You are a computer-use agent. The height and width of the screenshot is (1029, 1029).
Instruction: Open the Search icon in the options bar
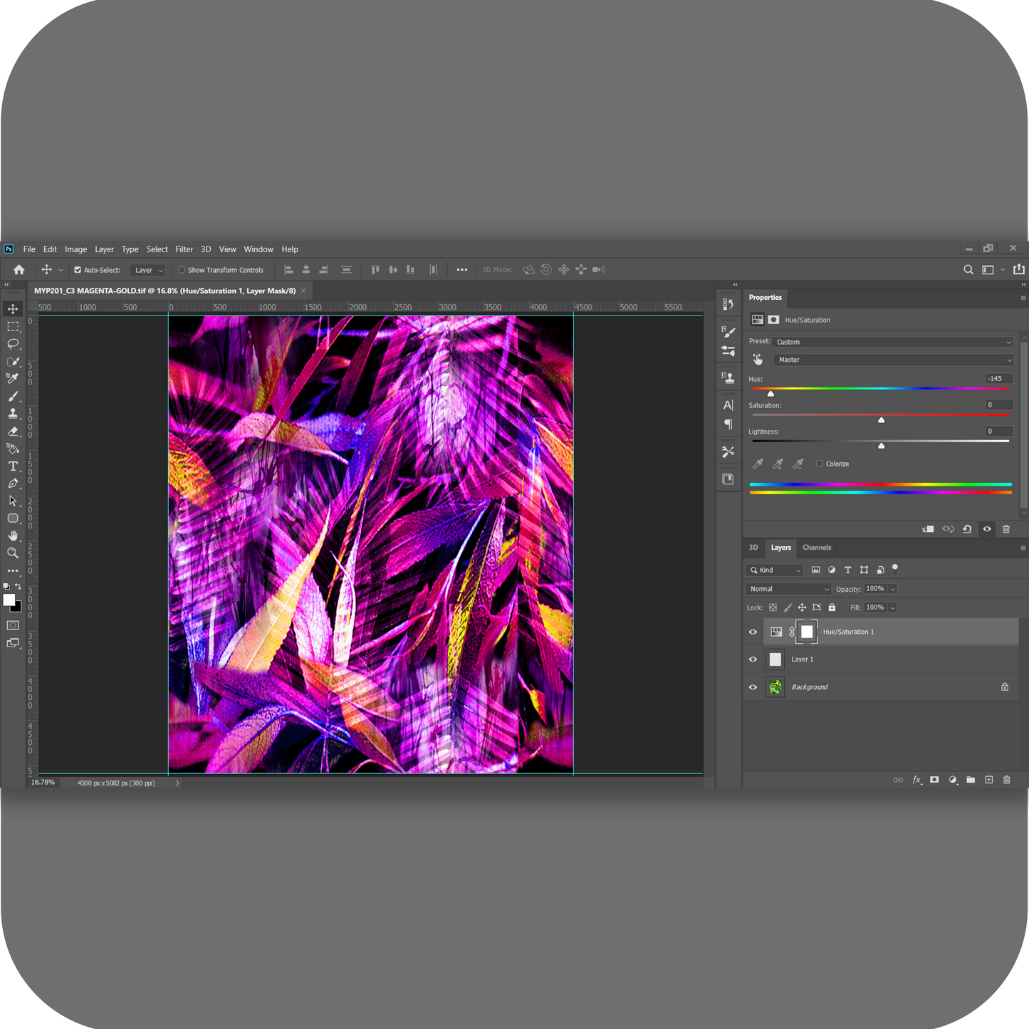pos(968,270)
